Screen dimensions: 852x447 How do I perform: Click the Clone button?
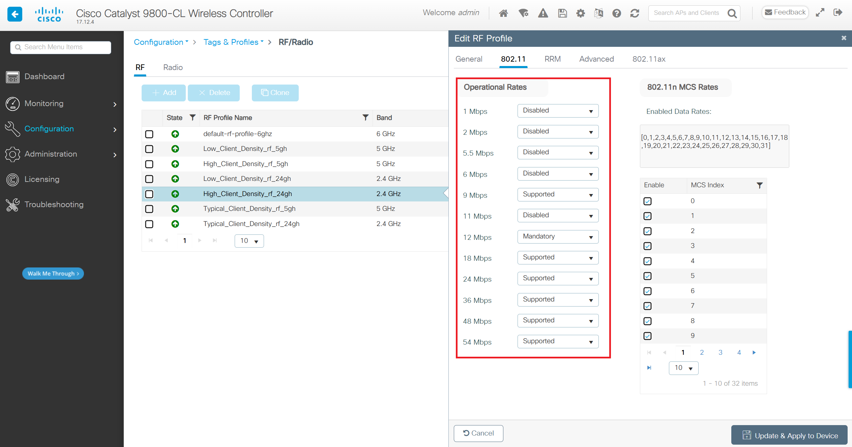275,93
